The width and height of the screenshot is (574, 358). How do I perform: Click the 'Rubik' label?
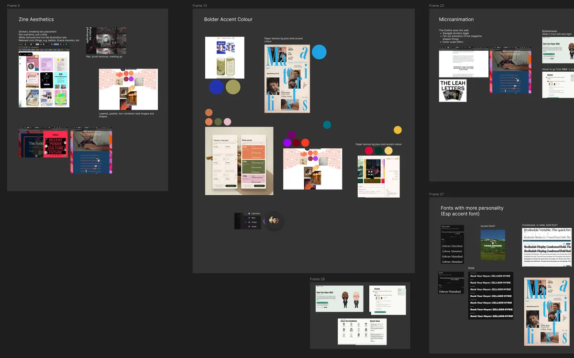click(471, 268)
